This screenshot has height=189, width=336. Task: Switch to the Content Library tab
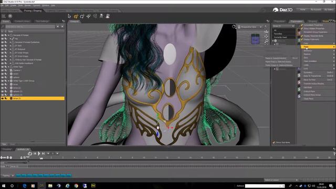point(23,22)
